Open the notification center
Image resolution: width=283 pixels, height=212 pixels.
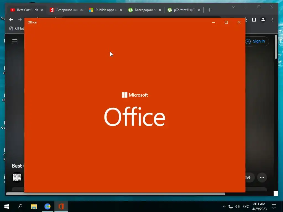[x=274, y=206]
